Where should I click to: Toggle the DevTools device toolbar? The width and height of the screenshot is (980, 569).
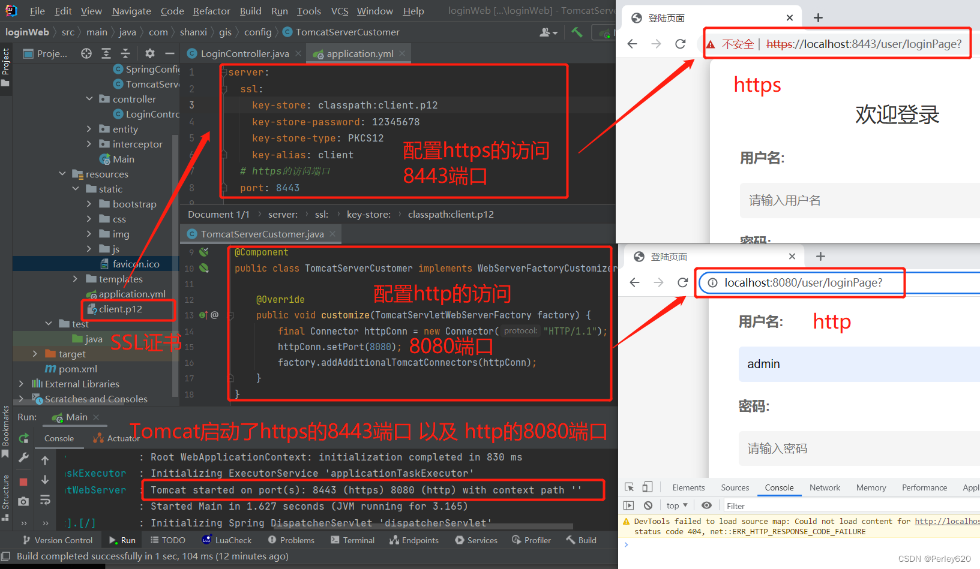[x=647, y=487]
